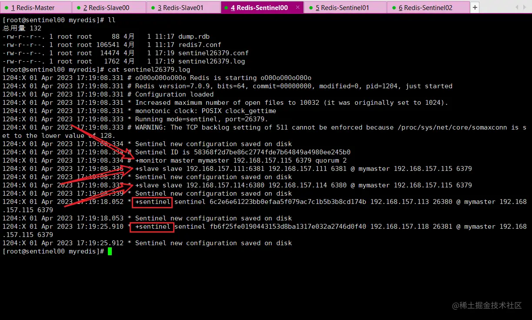The image size is (532, 320).
Task: Click the +sentinel fb6f25fe0190443… log entry
Action: click(x=264, y=231)
